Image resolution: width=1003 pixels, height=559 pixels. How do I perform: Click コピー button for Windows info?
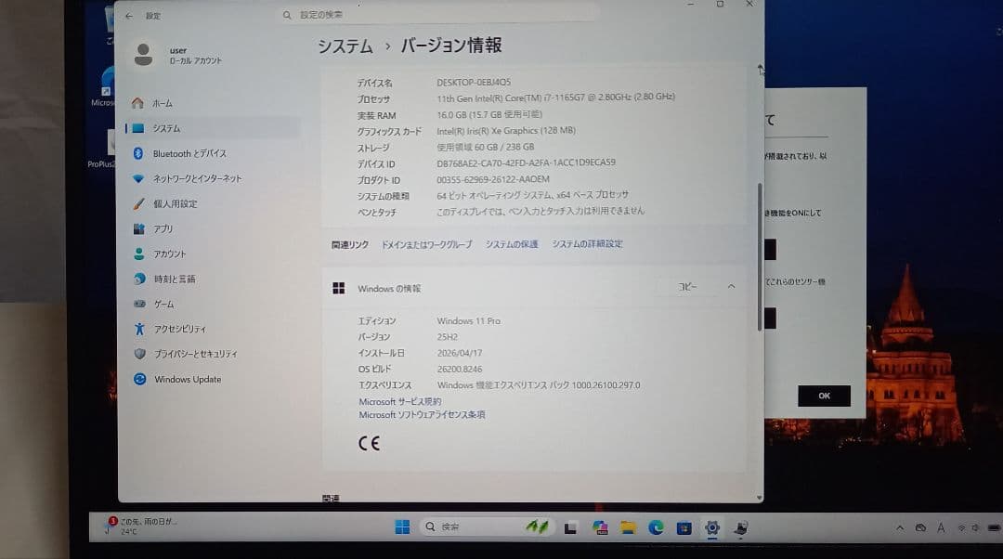point(687,287)
